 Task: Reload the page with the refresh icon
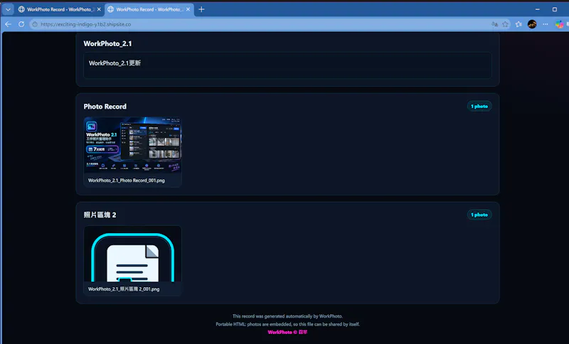tap(21, 24)
